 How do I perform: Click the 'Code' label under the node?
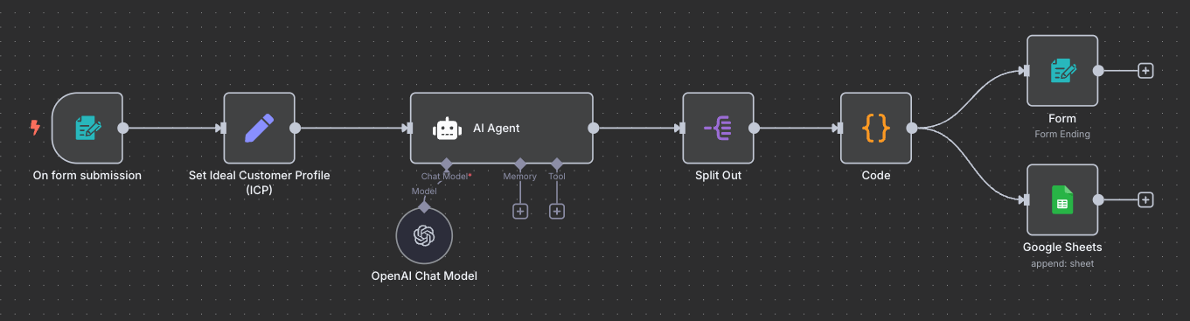876,175
